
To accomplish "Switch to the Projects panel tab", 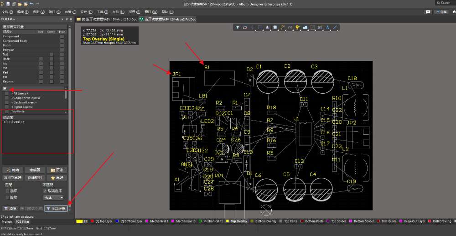I will coord(7,221).
